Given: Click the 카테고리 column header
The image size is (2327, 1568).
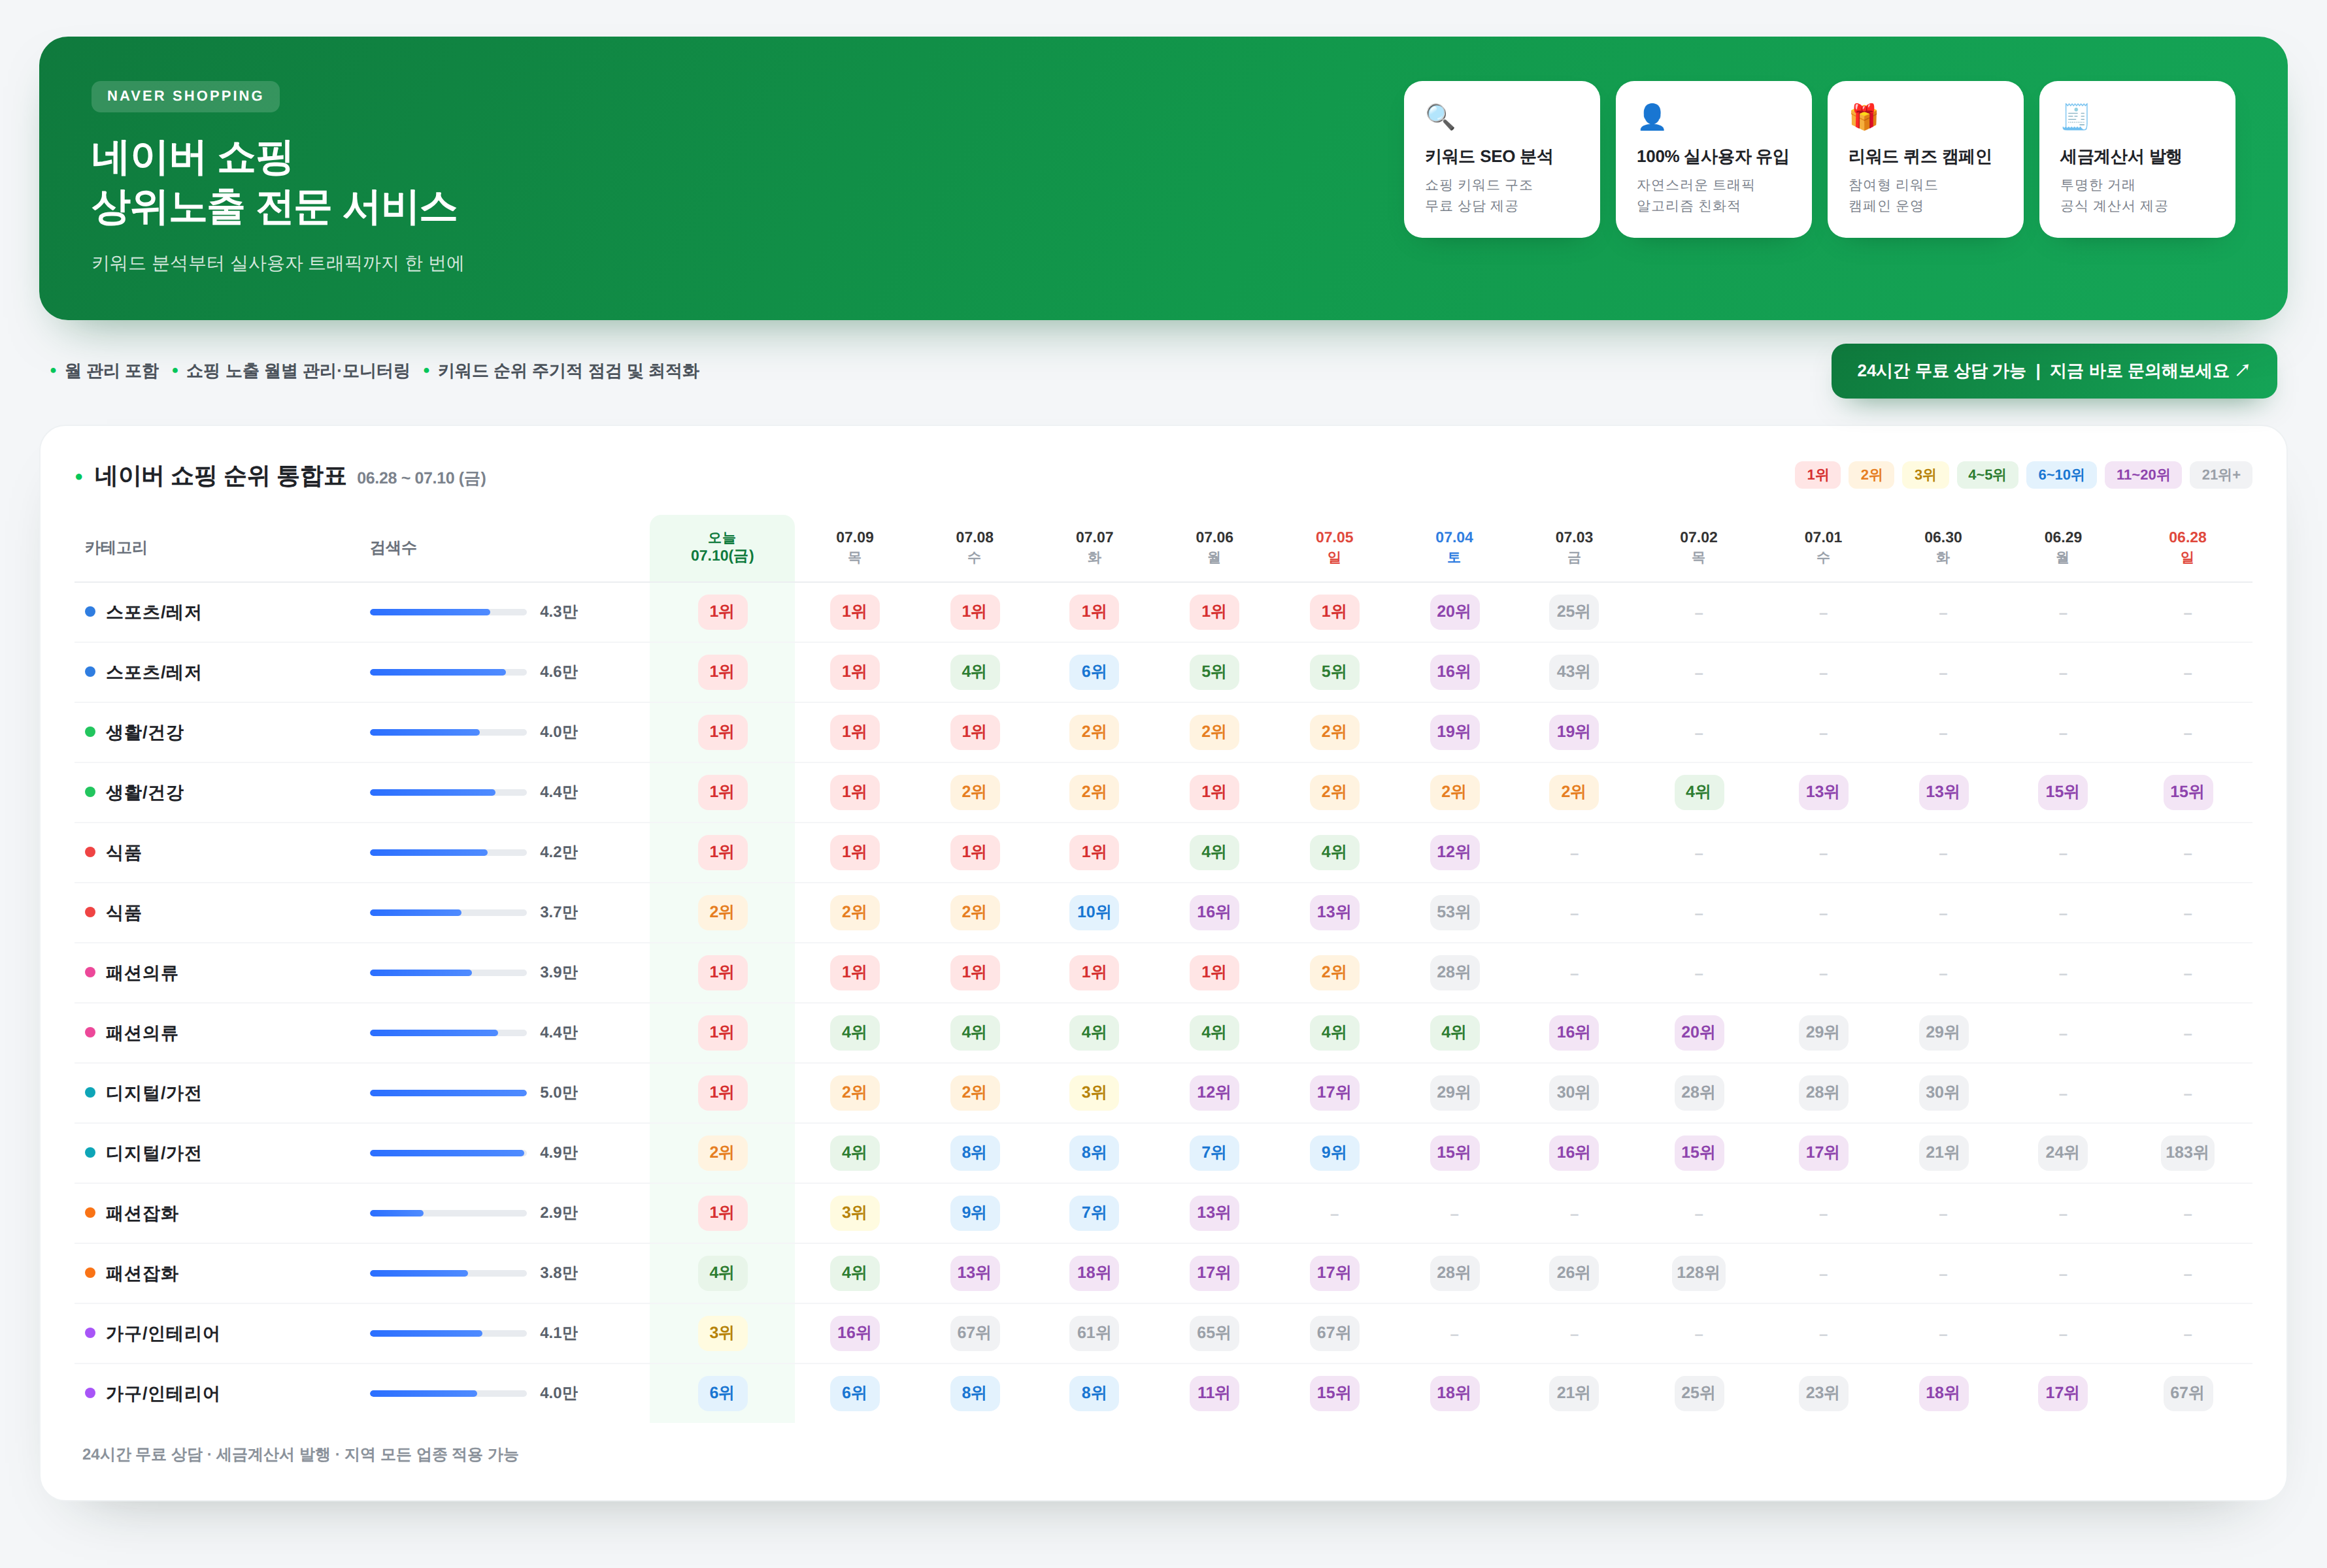Looking at the screenshot, I should (116, 548).
